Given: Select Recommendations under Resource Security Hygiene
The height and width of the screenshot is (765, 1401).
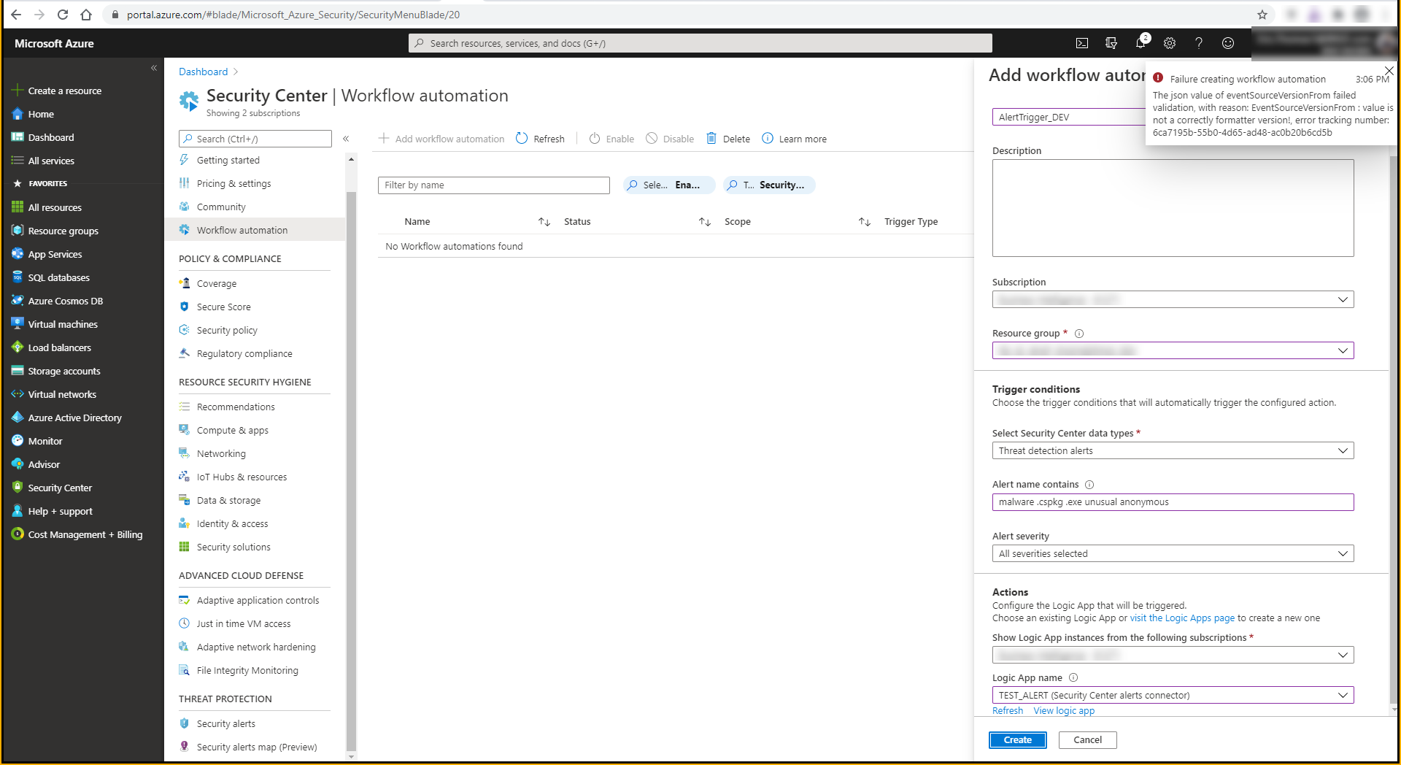Looking at the screenshot, I should [x=235, y=407].
